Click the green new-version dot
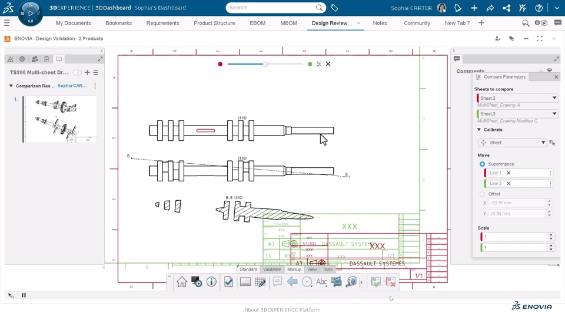Viewport: 565px width, 317px height. [310, 64]
